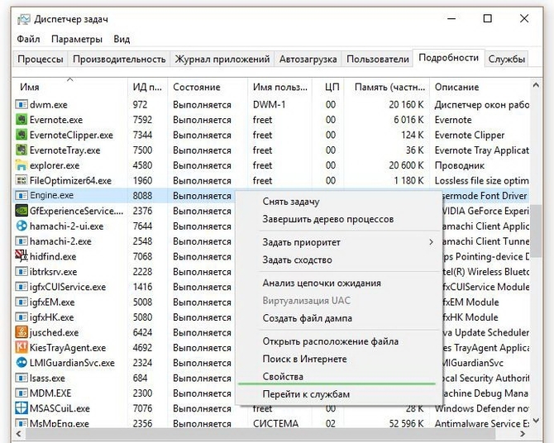Click the MDM.EXE icon
The height and width of the screenshot is (443, 554).
(x=21, y=393)
